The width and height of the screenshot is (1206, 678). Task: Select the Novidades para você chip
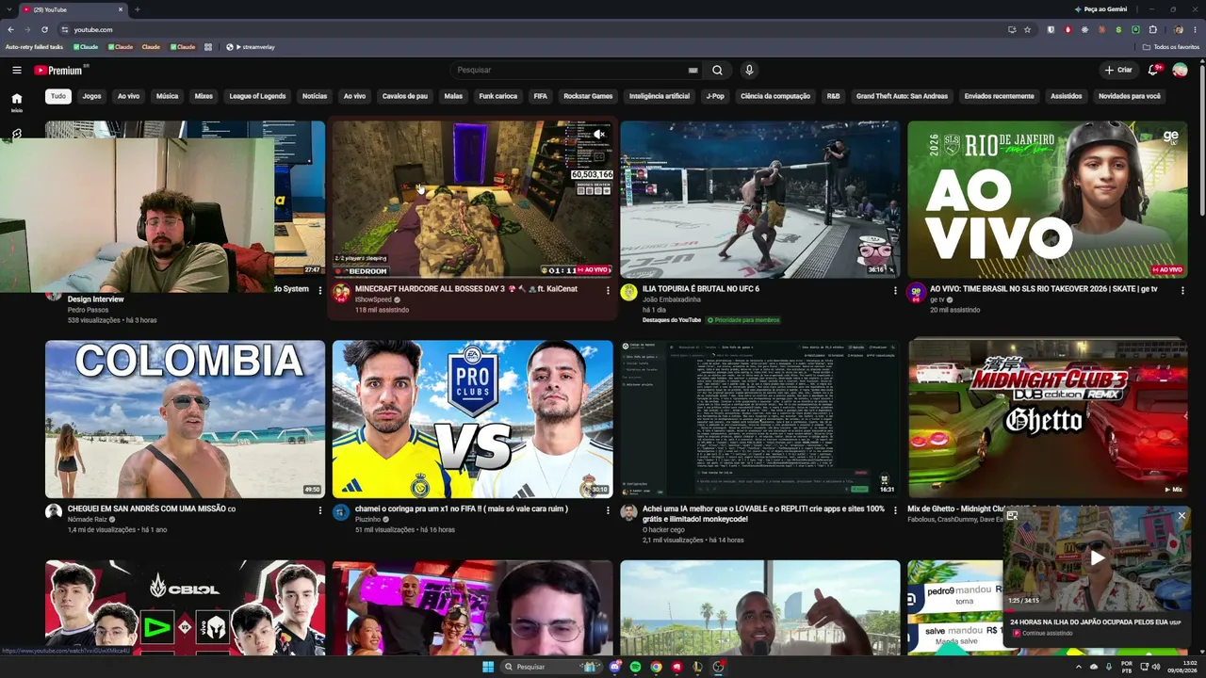(x=1130, y=96)
